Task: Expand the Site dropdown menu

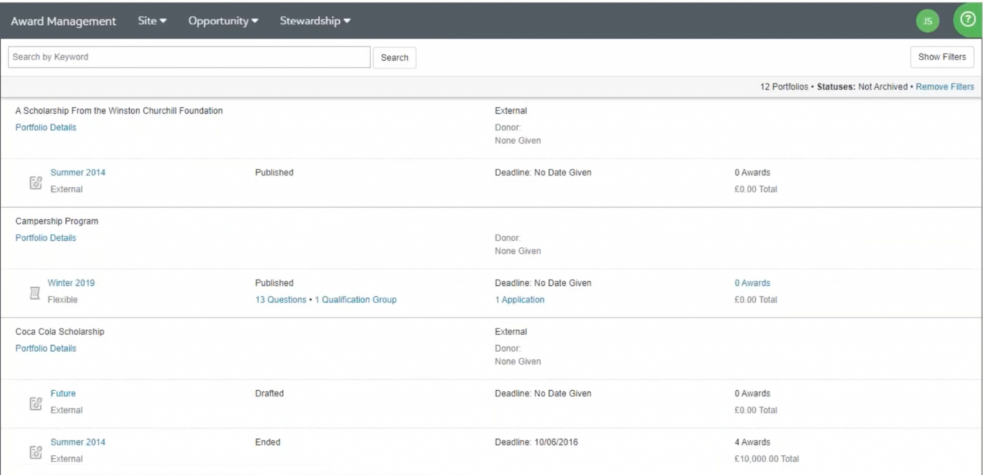Action: (x=151, y=20)
